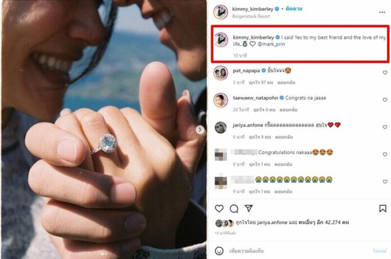Viewport: 391px width, 259px height.
Task: Click the blue follow link in header
Action: click(294, 9)
